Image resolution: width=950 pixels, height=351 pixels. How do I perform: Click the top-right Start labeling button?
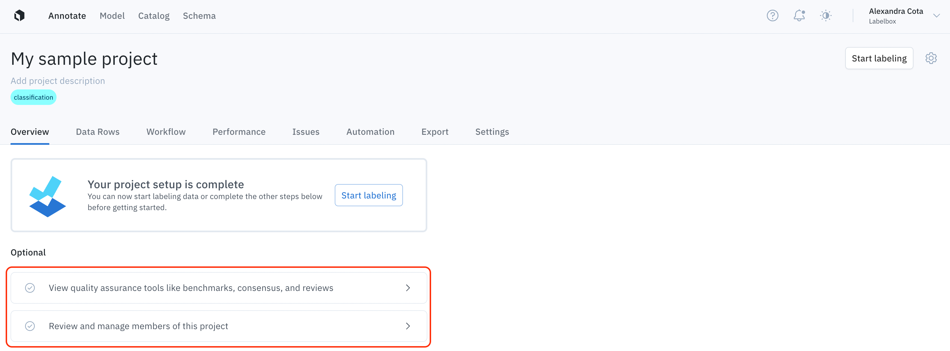[879, 58]
